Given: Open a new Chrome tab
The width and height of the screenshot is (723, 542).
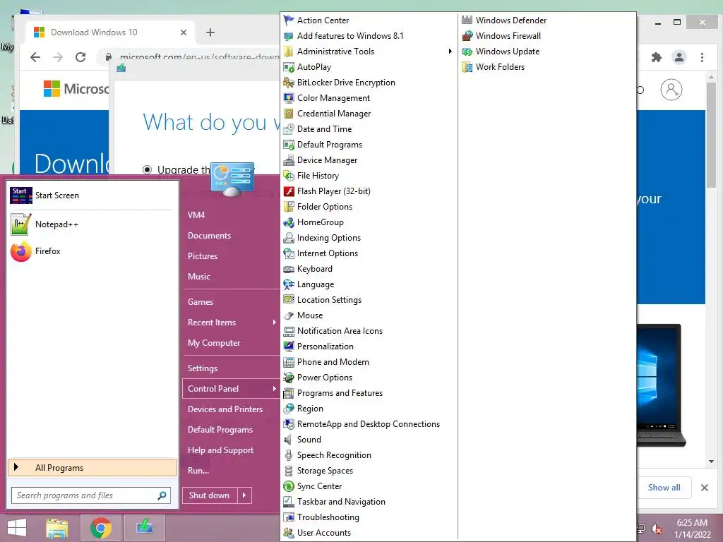Looking at the screenshot, I should [x=210, y=32].
